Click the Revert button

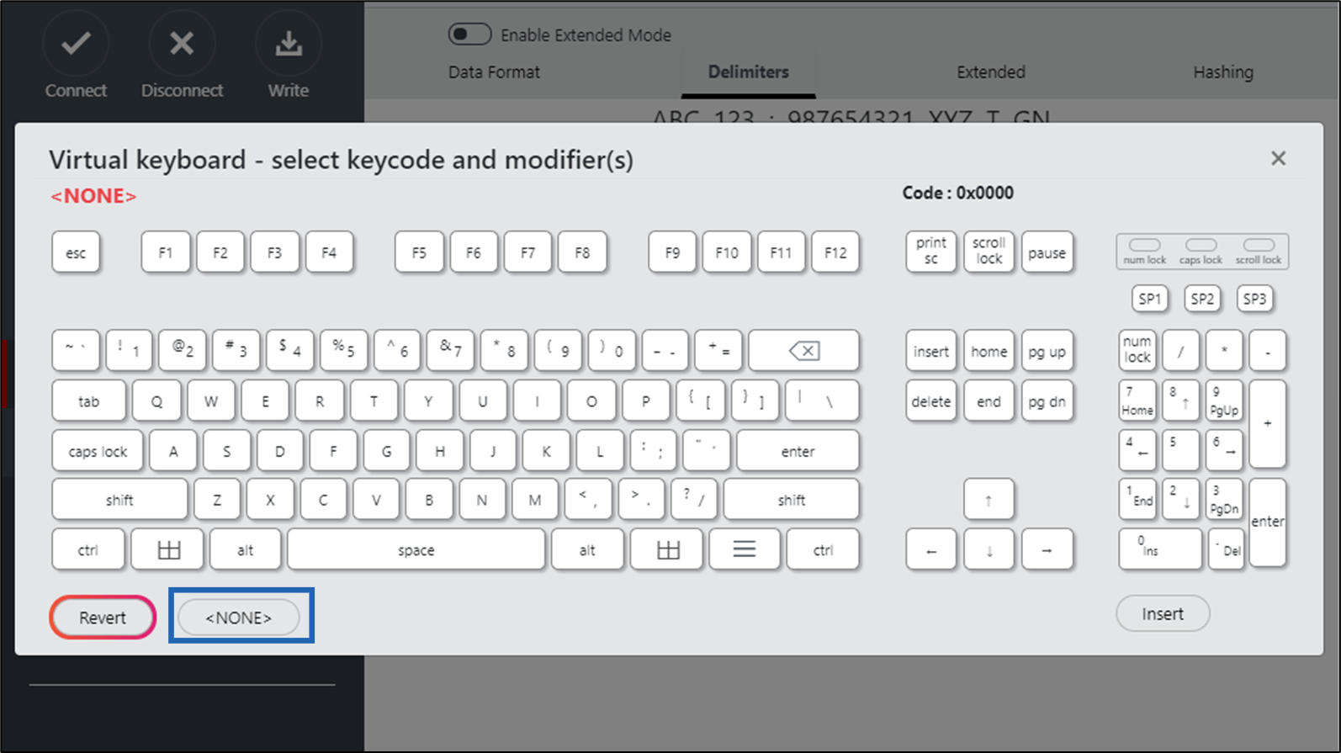tap(103, 618)
